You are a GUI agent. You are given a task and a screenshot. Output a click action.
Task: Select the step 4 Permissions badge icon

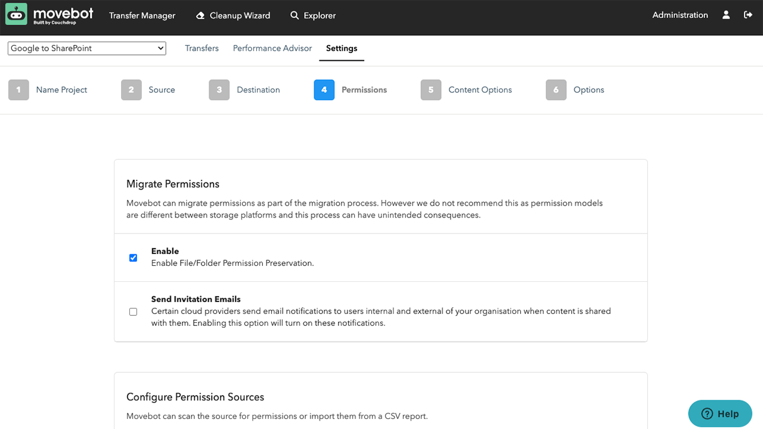pyautogui.click(x=324, y=89)
